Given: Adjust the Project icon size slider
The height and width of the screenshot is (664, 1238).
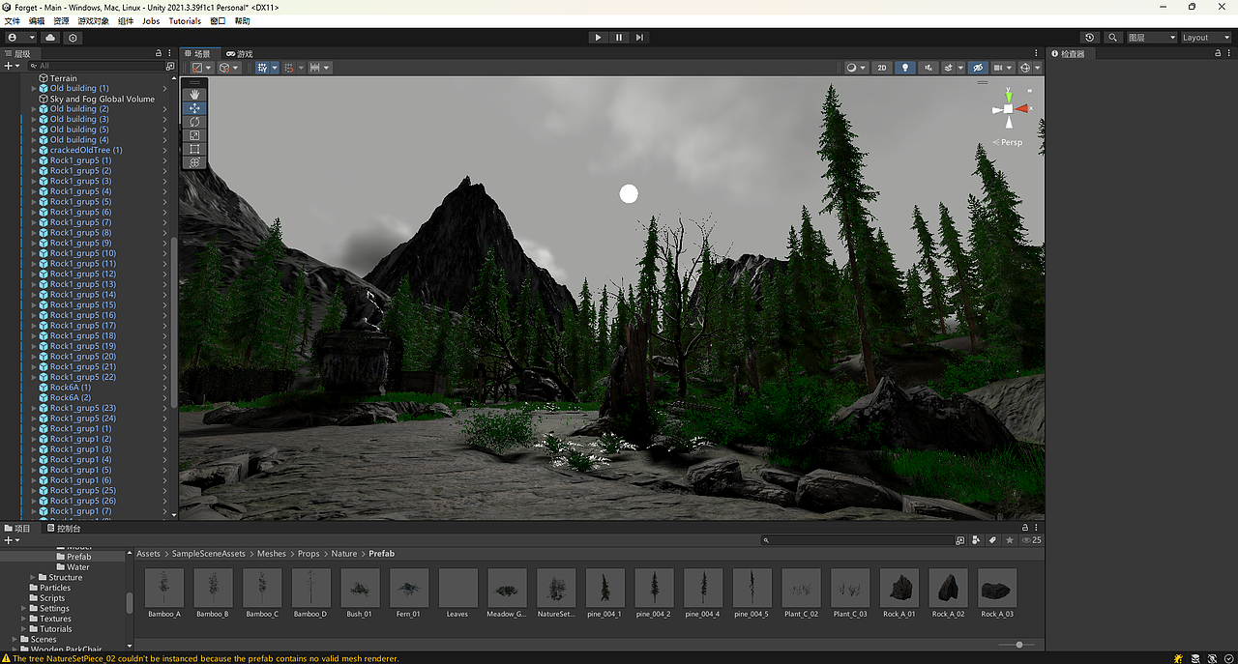Looking at the screenshot, I should (1018, 644).
